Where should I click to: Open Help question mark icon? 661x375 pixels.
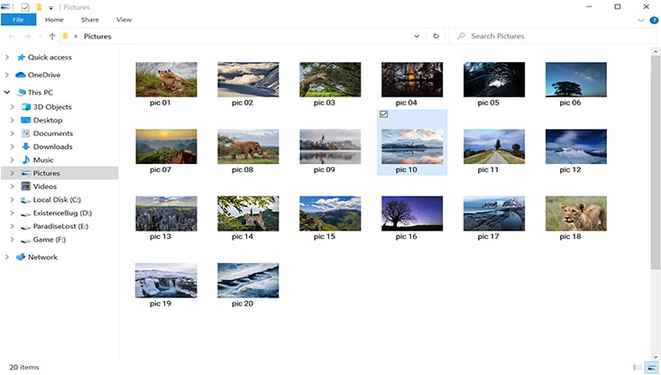[654, 19]
